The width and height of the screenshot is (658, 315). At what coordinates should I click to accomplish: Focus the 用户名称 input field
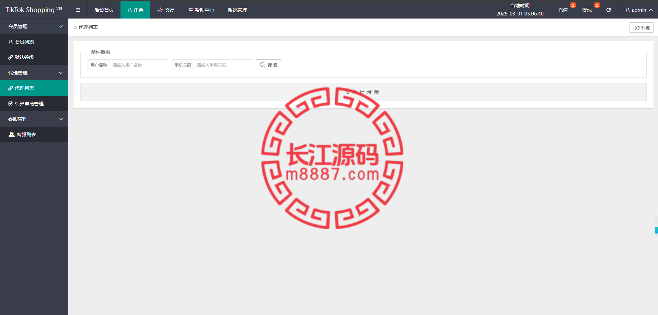[139, 65]
